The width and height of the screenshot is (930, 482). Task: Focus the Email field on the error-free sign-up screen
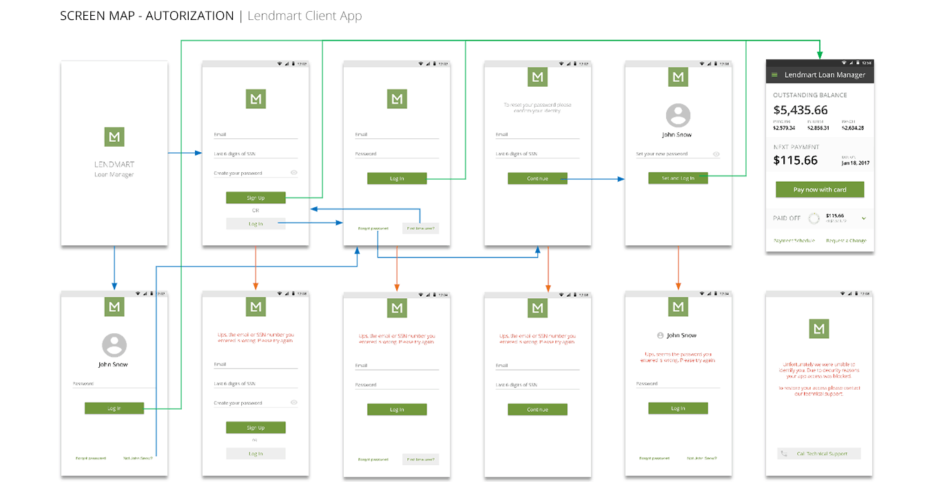[256, 135]
